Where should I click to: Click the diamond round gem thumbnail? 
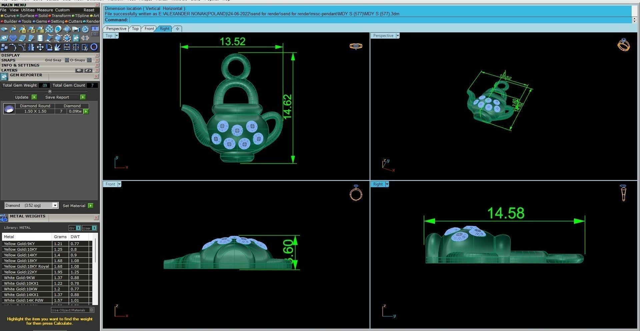tap(9, 109)
